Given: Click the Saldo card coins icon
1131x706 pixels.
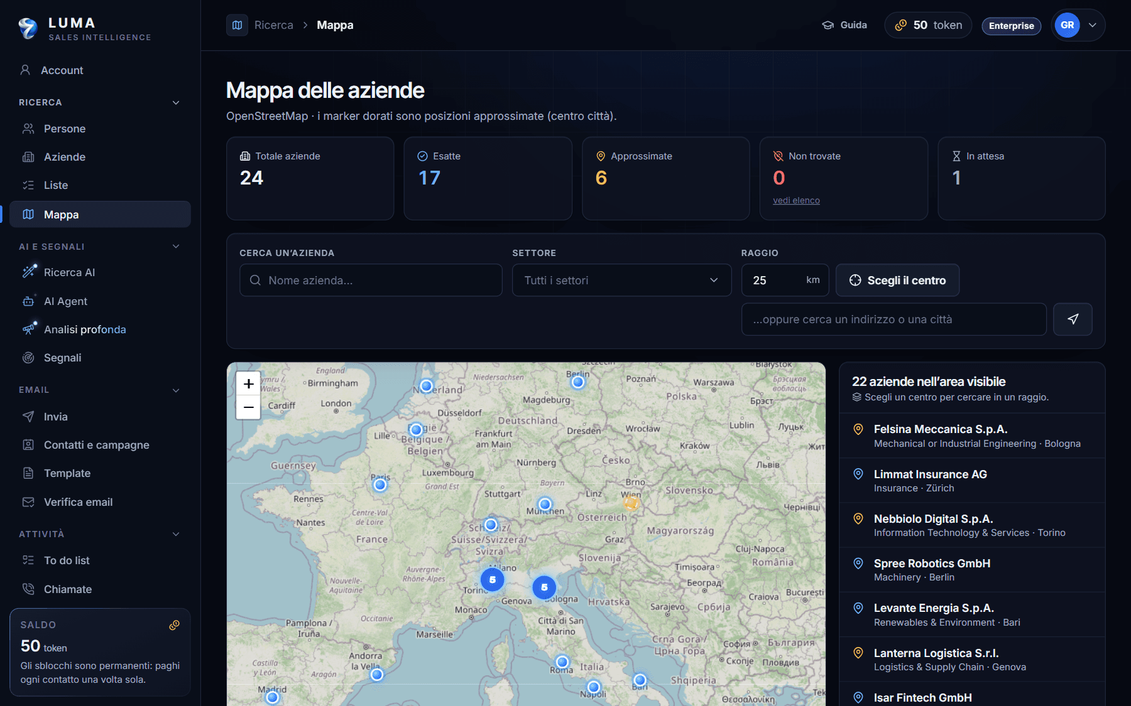Looking at the screenshot, I should click(x=175, y=625).
